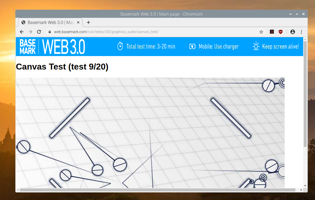Open the uBlock Origin shield extension
The width and height of the screenshot is (315, 200).
coord(281,32)
